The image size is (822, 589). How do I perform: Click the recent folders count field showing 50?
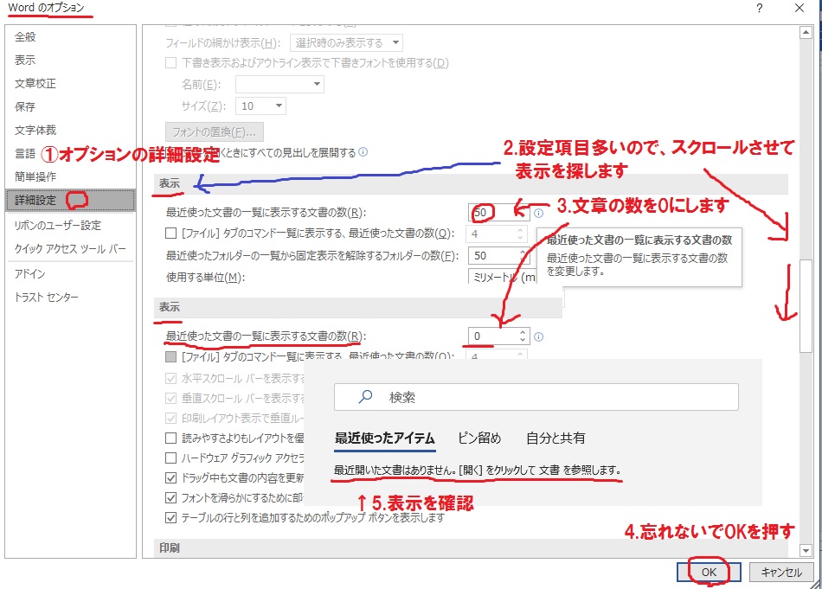pos(498,256)
